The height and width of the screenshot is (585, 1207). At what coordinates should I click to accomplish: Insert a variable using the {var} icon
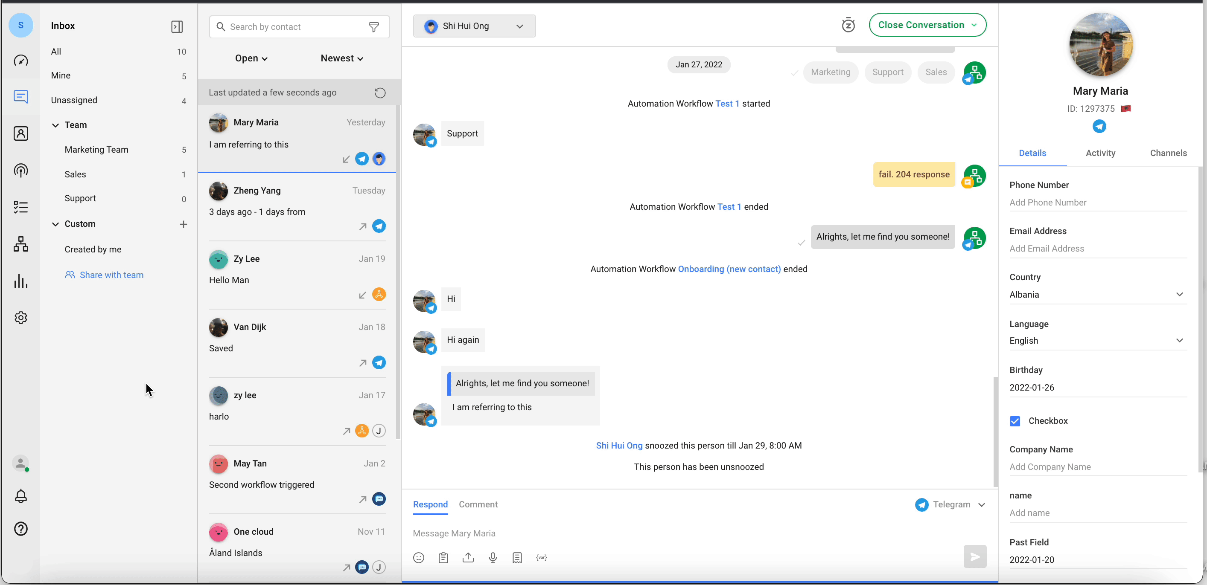tap(541, 557)
